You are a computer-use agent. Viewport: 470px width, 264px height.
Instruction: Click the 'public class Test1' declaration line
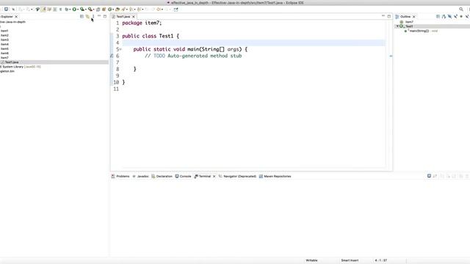pyautogui.click(x=151, y=36)
